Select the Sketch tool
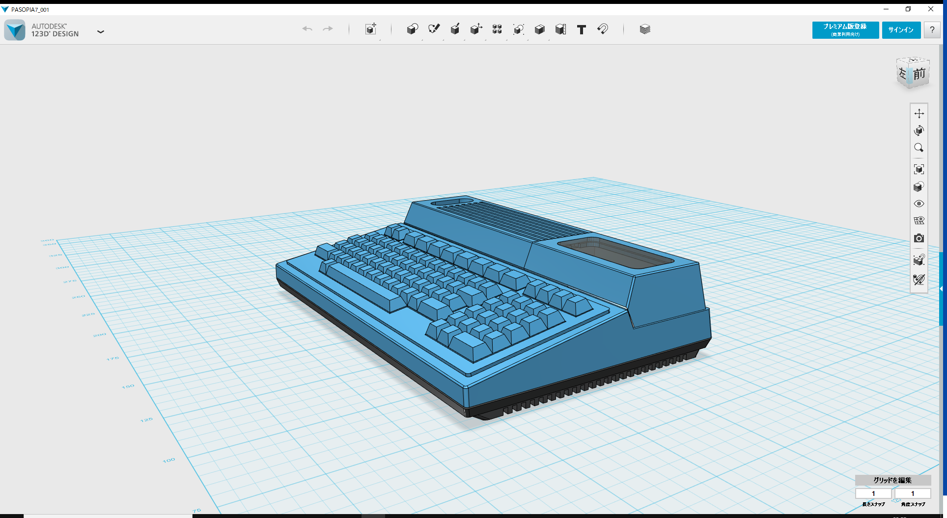Screen dimensions: 947x518 point(434,29)
